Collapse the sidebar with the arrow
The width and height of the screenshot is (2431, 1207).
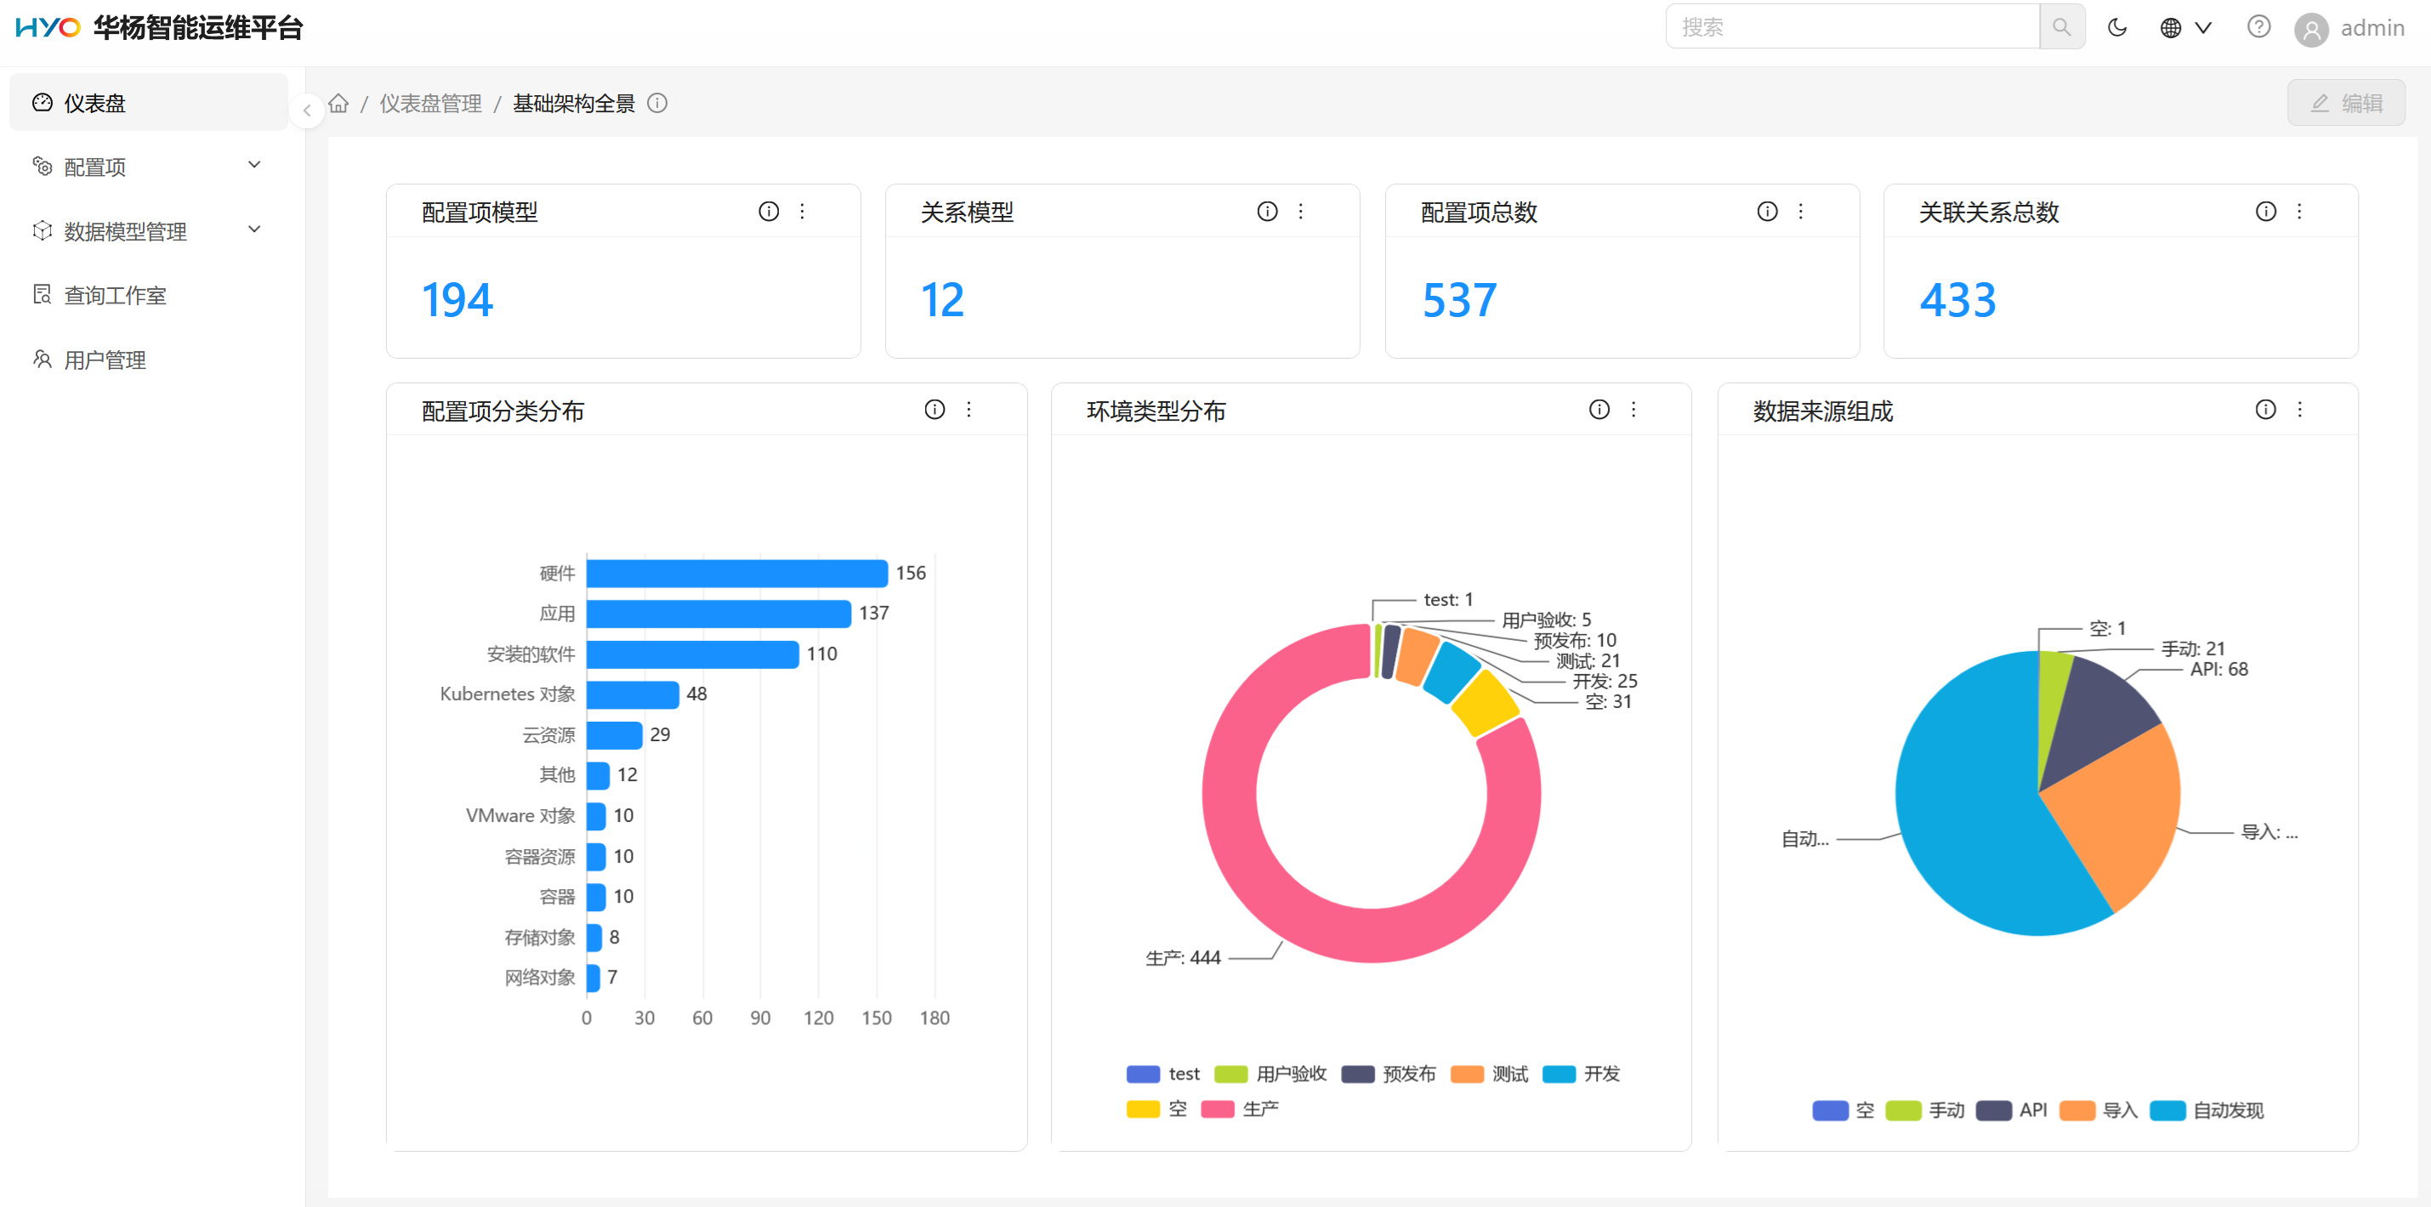coord(307,110)
